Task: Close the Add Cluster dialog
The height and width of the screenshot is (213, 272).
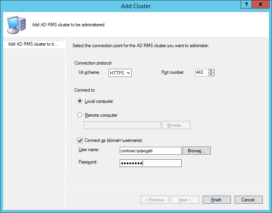Action: click(260, 4)
